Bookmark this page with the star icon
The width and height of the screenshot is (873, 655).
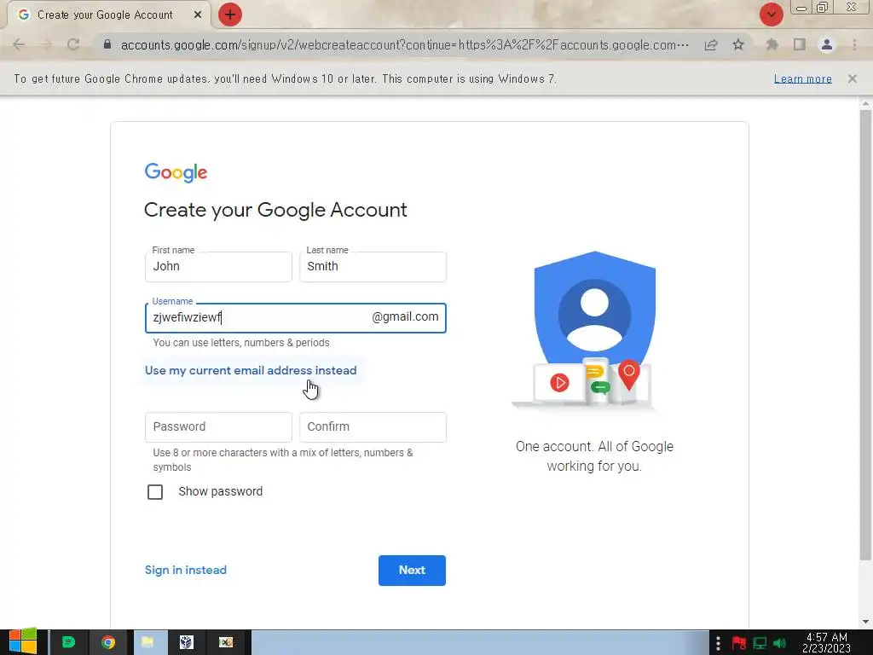pyautogui.click(x=738, y=44)
